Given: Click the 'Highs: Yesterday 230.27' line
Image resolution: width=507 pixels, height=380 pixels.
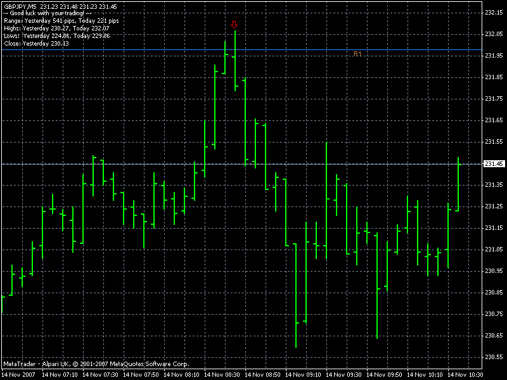Looking at the screenshot, I should click(56, 28).
